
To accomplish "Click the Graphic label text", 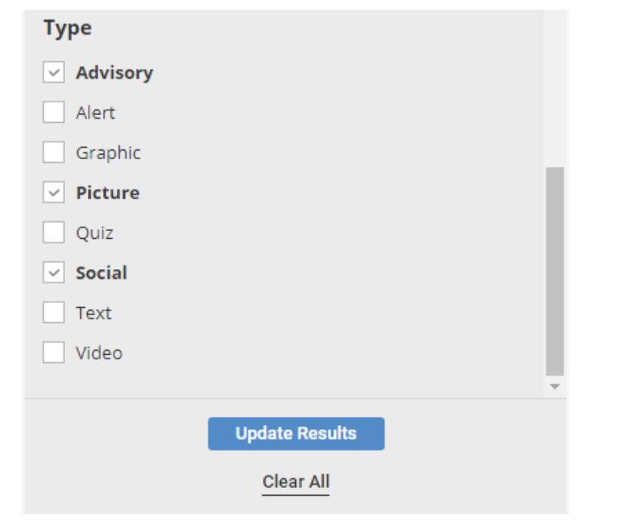I will pos(108,153).
